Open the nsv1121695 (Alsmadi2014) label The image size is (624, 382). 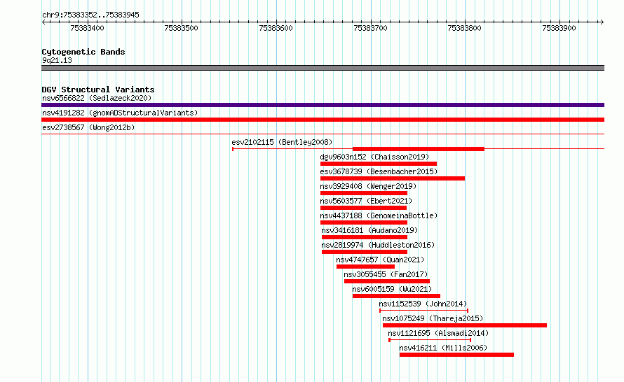(x=438, y=333)
